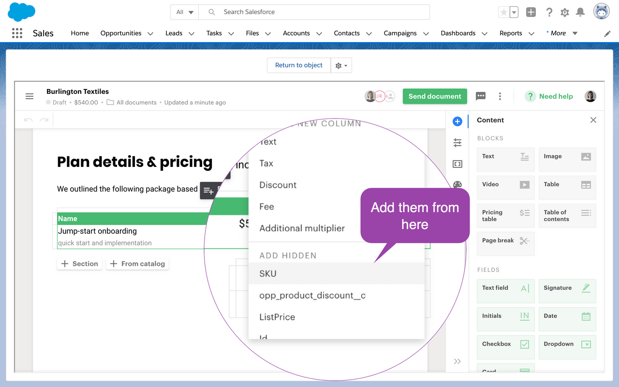Viewport: 619px width, 387px height.
Task: Open the All search scope dropdown
Action: tap(185, 12)
